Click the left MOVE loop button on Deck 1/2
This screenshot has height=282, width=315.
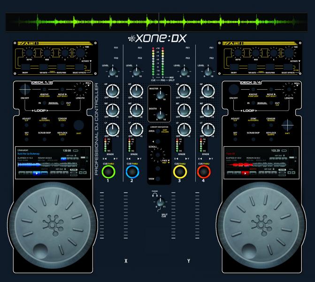45,89
